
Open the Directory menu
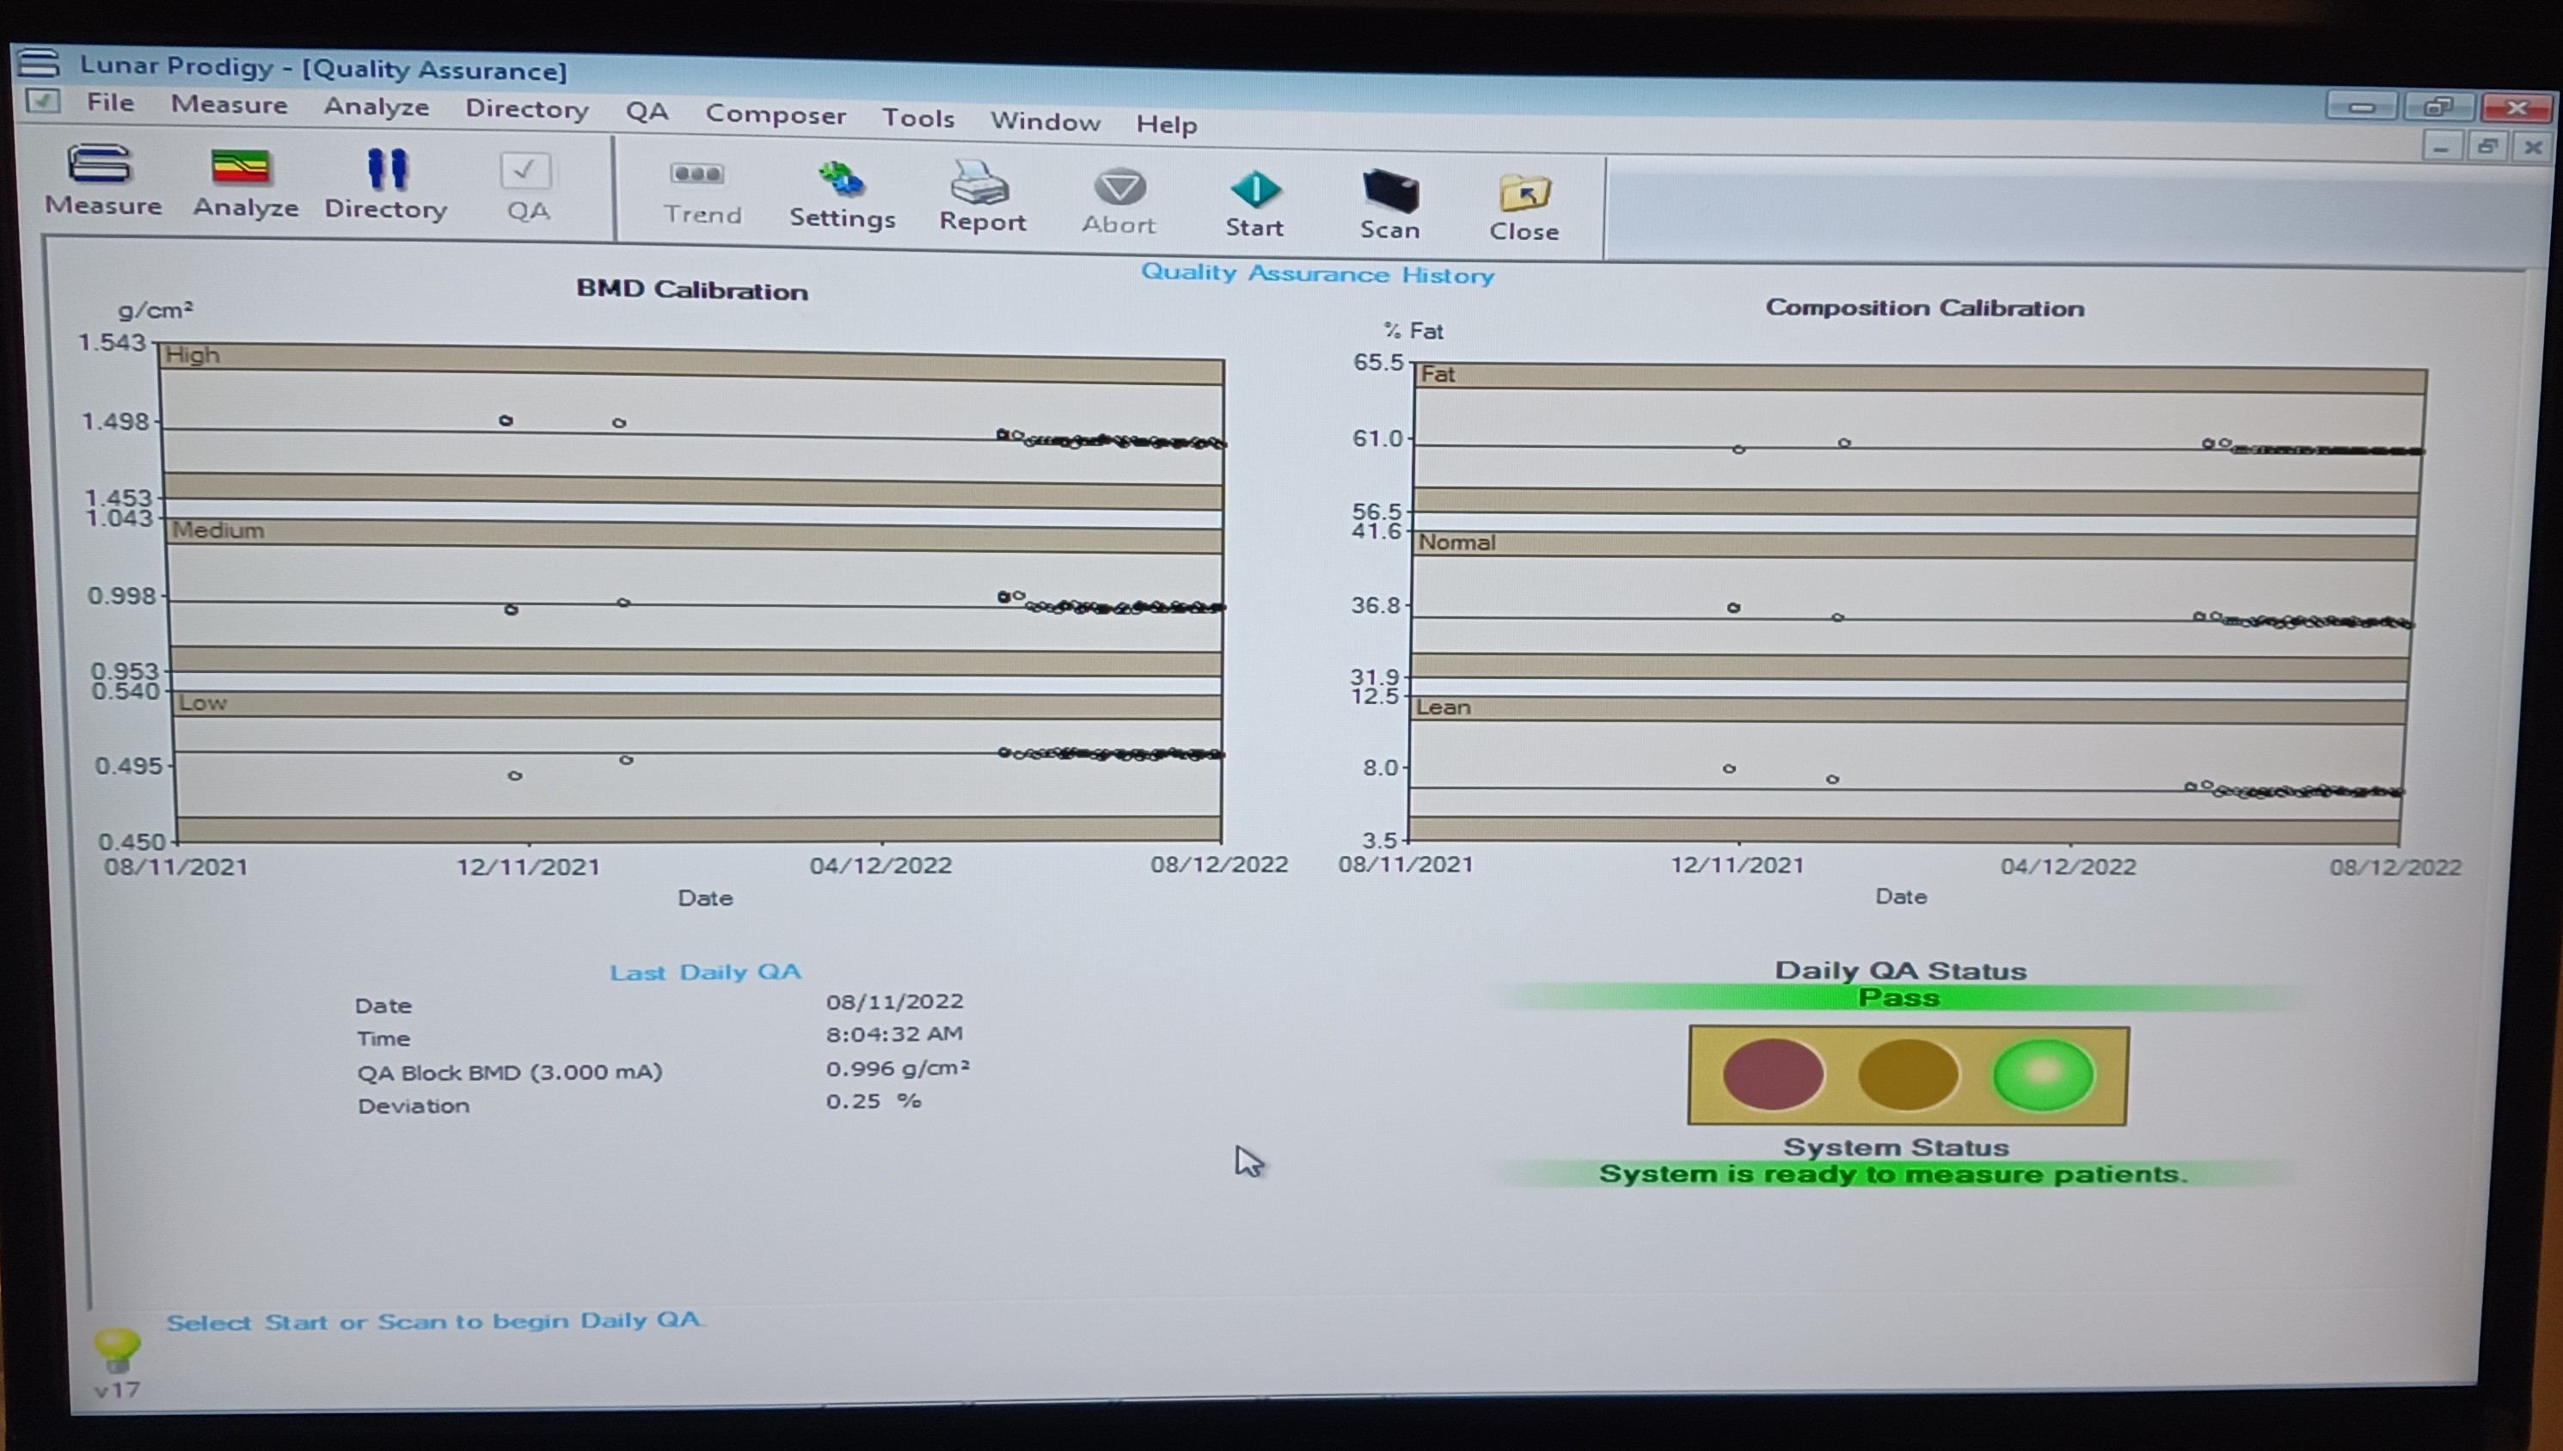526,108
